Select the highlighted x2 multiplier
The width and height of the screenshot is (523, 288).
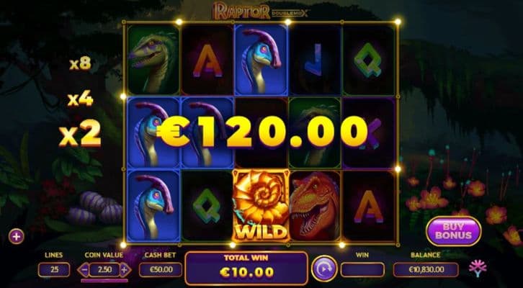80,133
